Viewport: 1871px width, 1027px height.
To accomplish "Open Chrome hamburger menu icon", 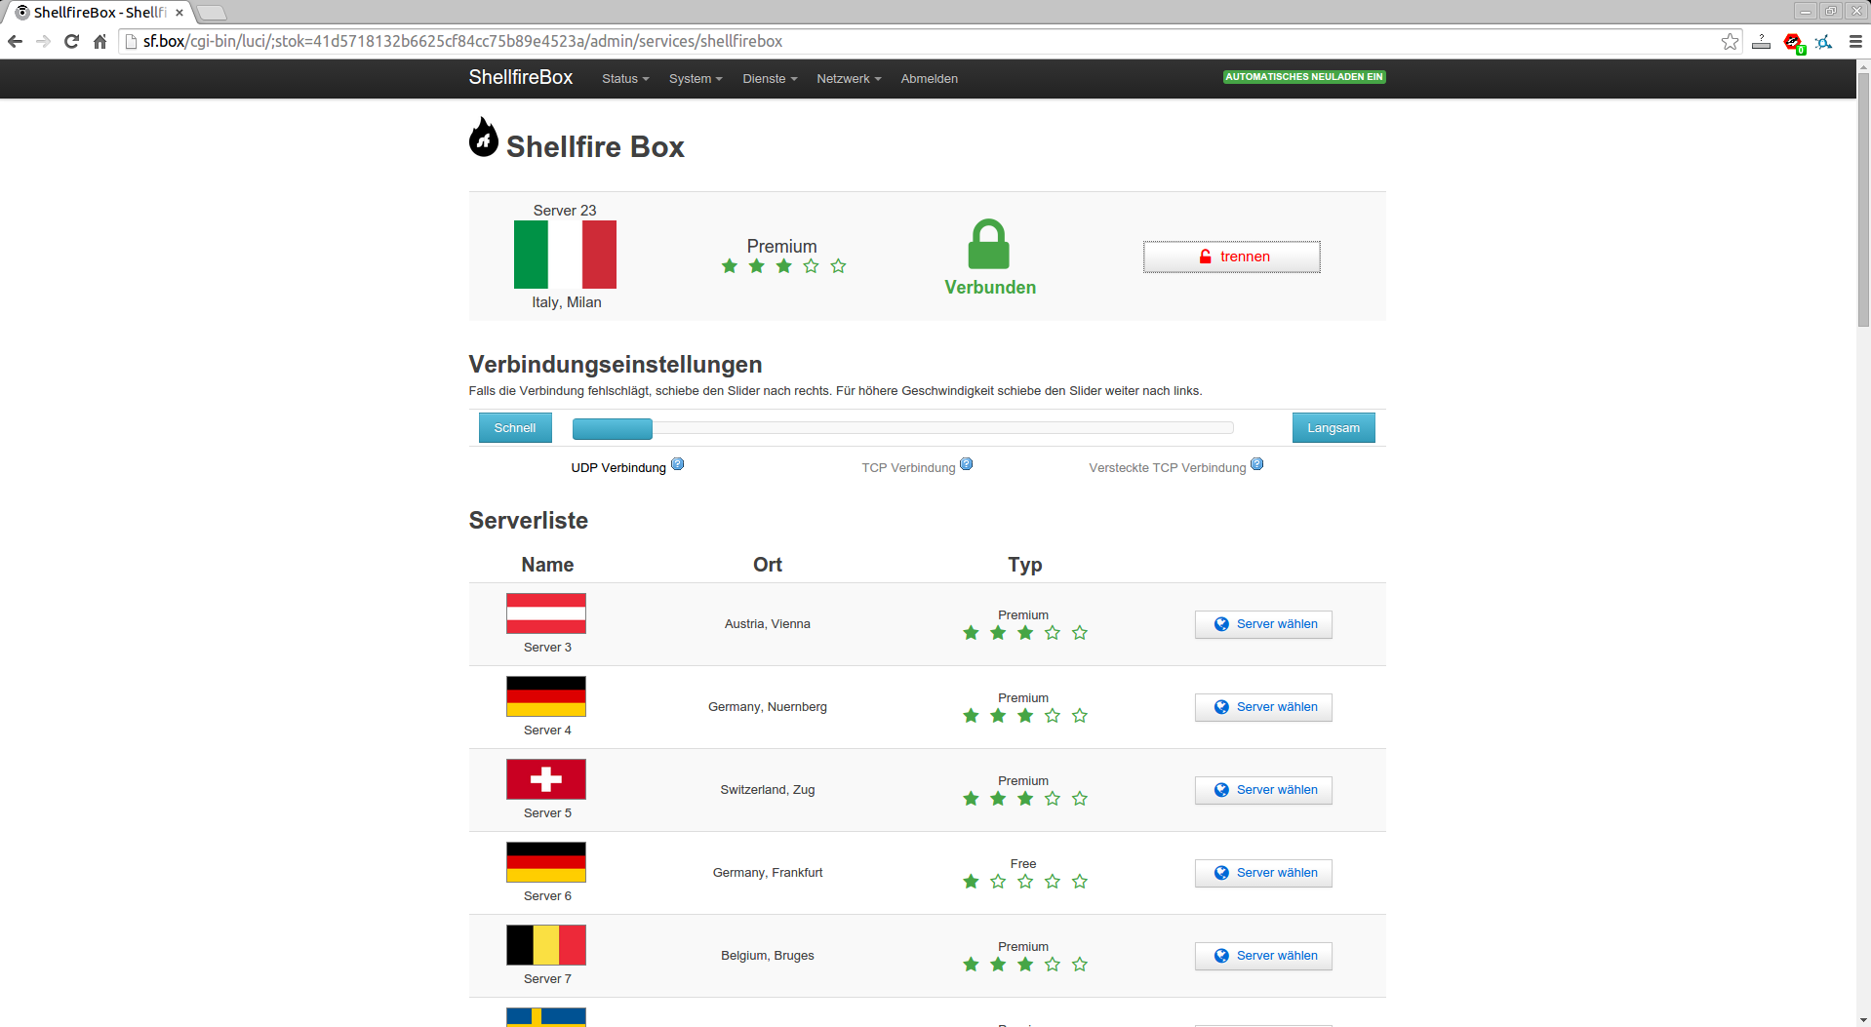I will 1854,41.
